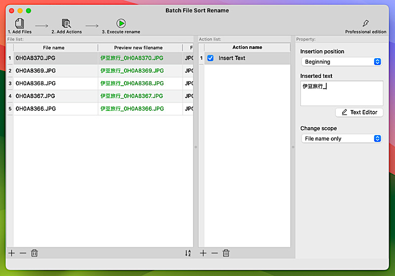Remove a file with the file list minus icon

pyautogui.click(x=23, y=253)
